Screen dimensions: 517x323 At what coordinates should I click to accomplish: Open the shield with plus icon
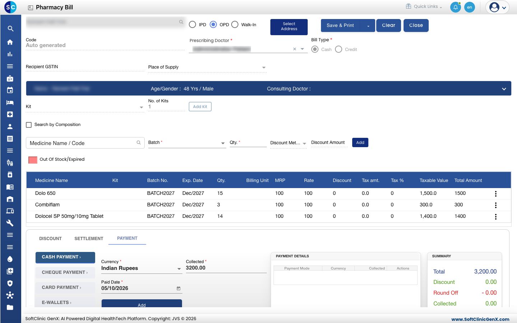click(10, 283)
